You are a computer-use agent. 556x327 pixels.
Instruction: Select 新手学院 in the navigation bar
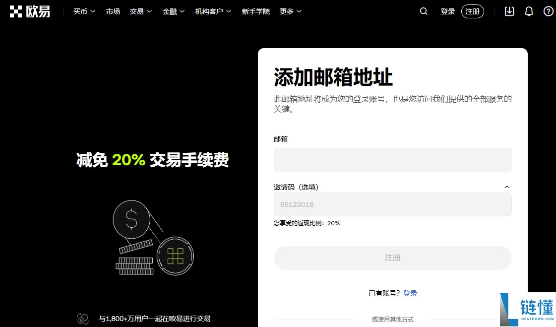256,11
